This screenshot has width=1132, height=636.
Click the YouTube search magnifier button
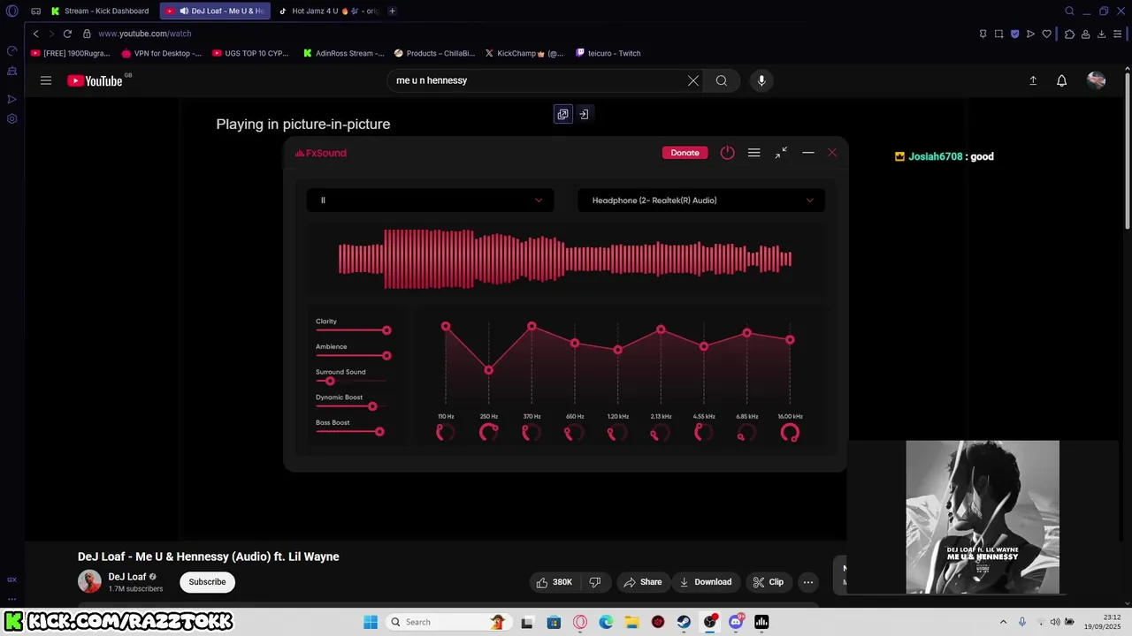coord(722,80)
